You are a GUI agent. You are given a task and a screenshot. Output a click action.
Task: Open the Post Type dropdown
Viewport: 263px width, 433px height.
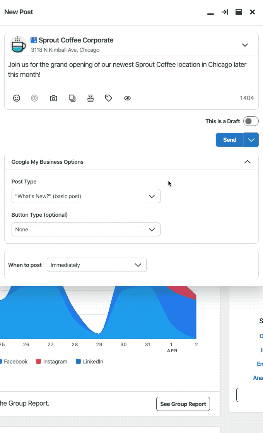click(86, 196)
